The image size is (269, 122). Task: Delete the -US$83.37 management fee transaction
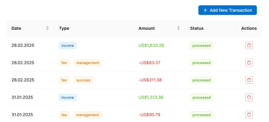(x=249, y=63)
